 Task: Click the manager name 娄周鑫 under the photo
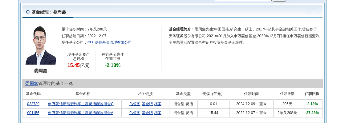pos(40,71)
